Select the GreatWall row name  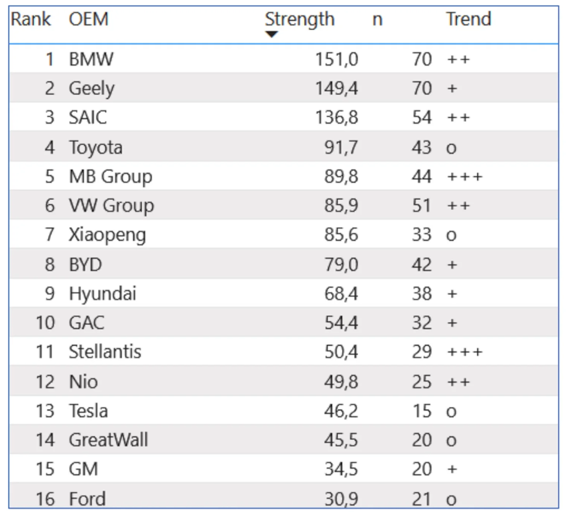click(x=109, y=440)
